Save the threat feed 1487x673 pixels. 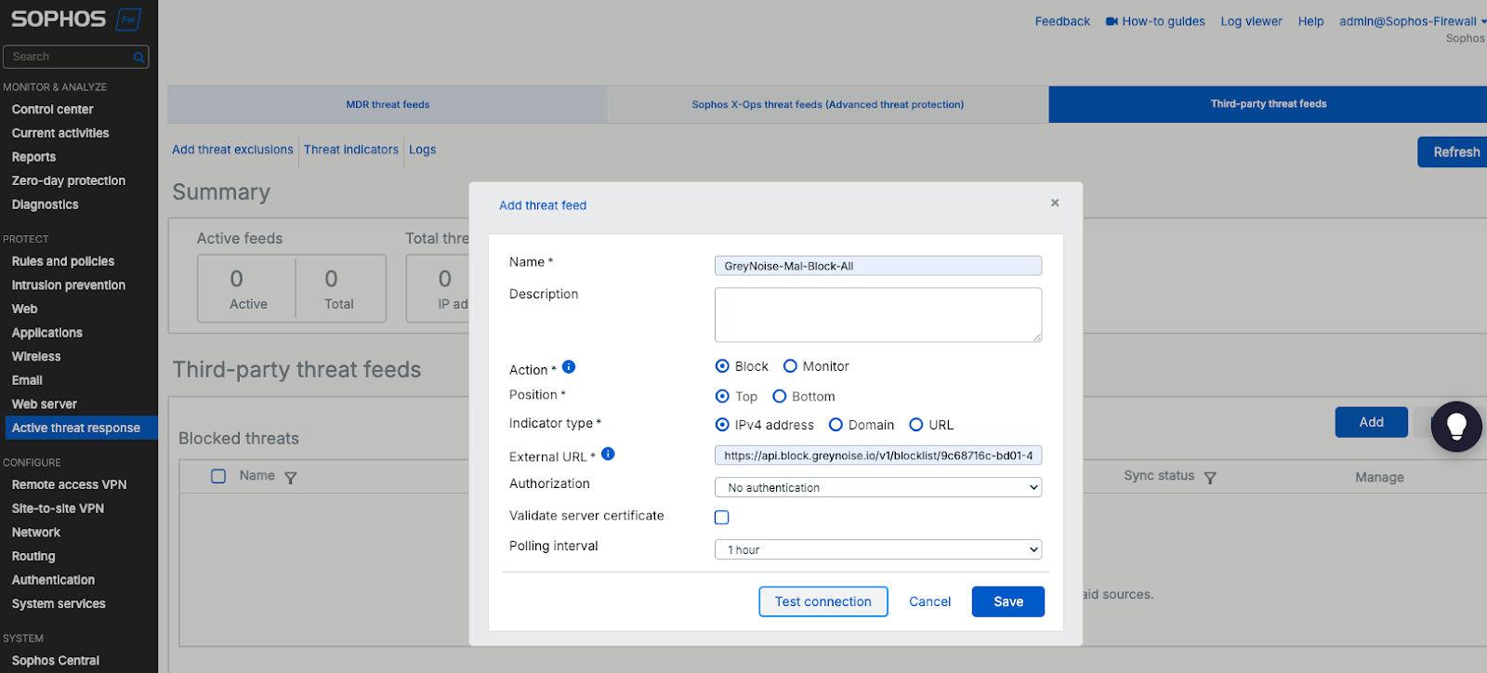click(x=1008, y=601)
